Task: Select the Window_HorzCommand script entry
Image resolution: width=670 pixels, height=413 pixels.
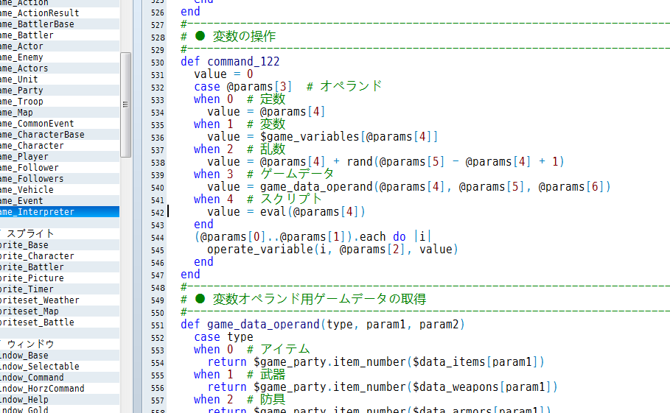Action: pyautogui.click(x=60, y=389)
